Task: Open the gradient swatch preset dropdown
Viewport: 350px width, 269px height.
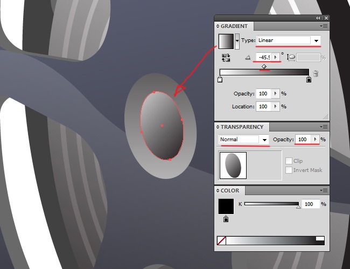Action: [237, 41]
